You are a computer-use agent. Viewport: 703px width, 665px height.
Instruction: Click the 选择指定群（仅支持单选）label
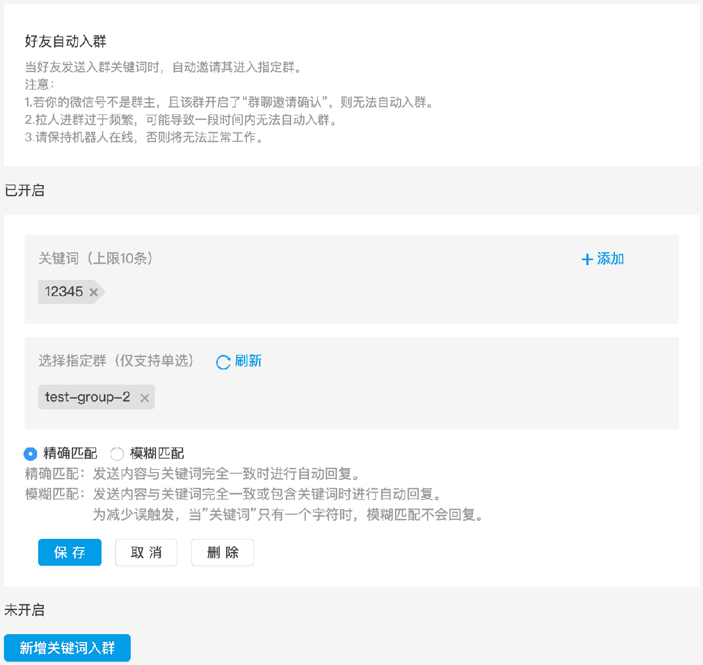(116, 361)
